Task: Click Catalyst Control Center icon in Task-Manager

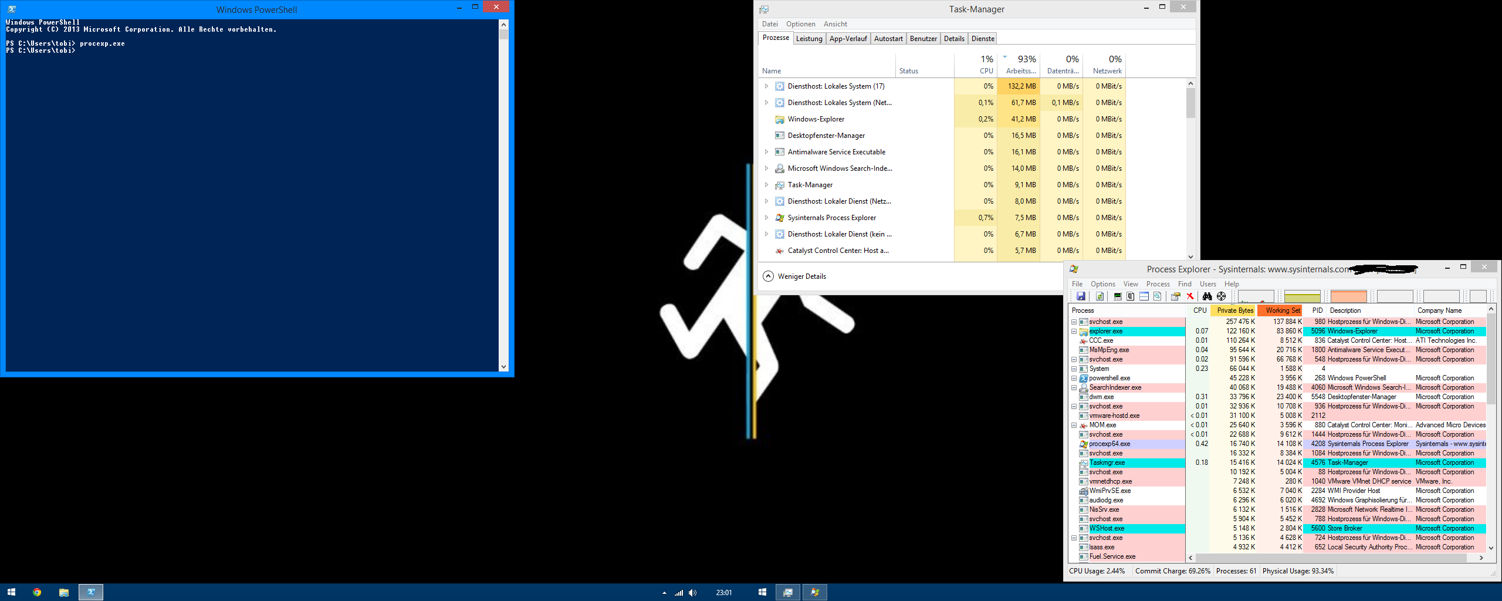Action: [780, 251]
